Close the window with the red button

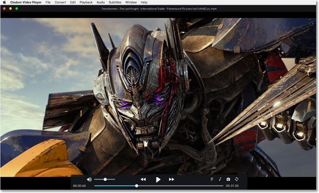4,9
